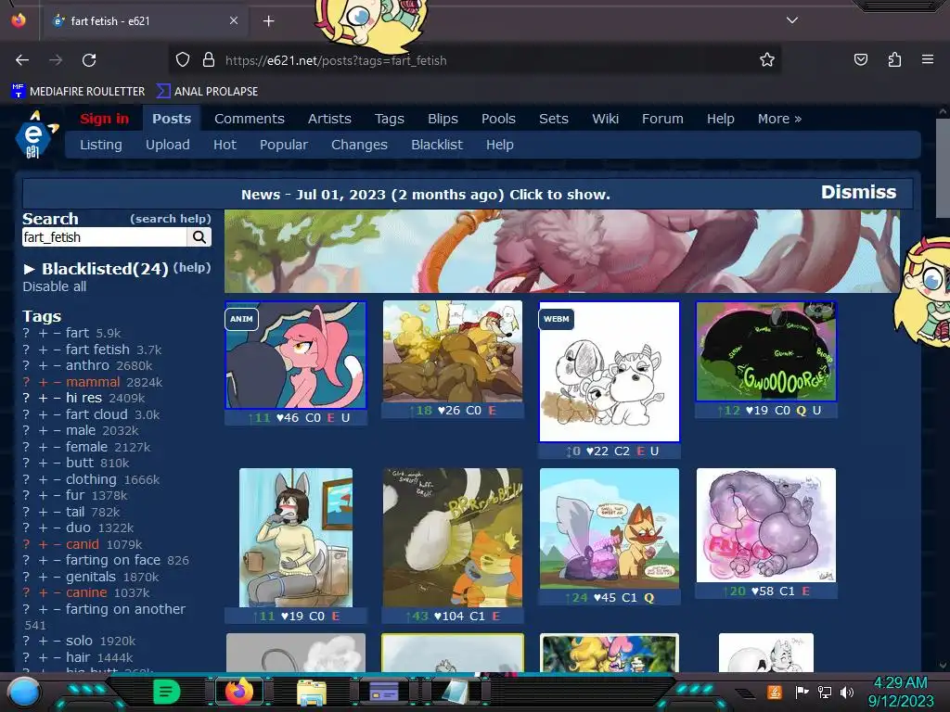The width and height of the screenshot is (950, 712).
Task: Open the Start orb on the taskbar
Action: tap(23, 692)
